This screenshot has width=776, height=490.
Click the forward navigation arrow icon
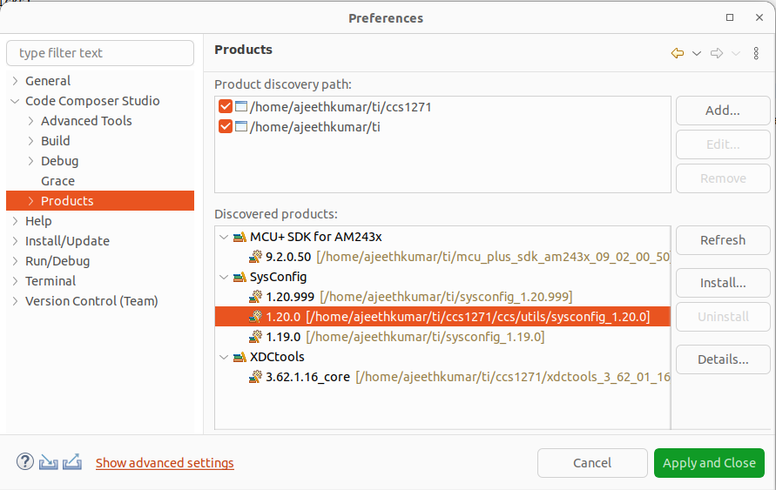717,53
